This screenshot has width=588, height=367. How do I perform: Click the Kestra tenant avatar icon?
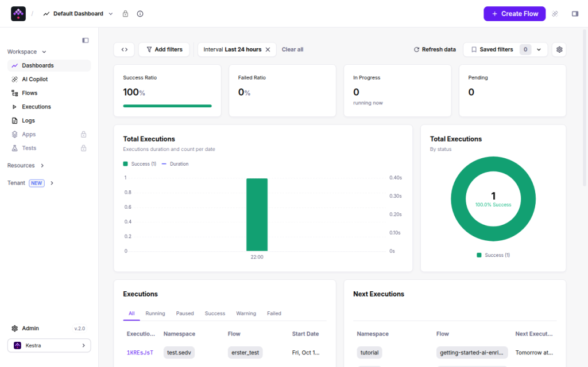pyautogui.click(x=17, y=345)
